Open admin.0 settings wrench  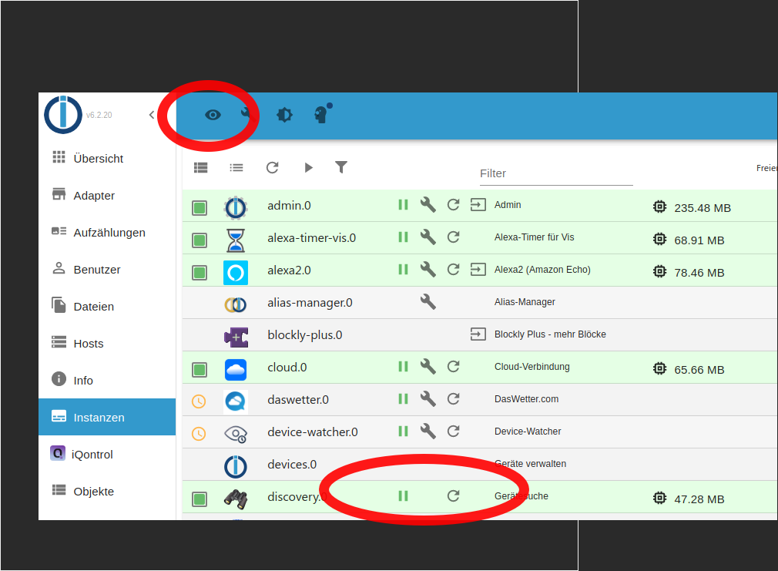pyautogui.click(x=428, y=205)
